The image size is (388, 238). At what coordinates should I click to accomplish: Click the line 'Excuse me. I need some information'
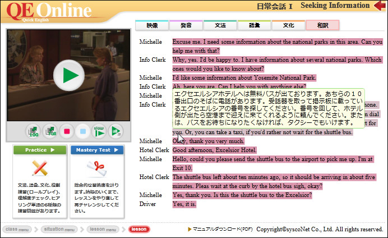(x=278, y=47)
